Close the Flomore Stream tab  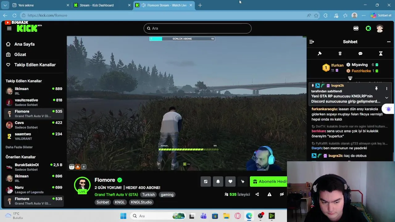(x=191, y=5)
